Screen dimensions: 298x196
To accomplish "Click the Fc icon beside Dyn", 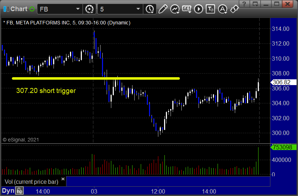I will 19,191.
